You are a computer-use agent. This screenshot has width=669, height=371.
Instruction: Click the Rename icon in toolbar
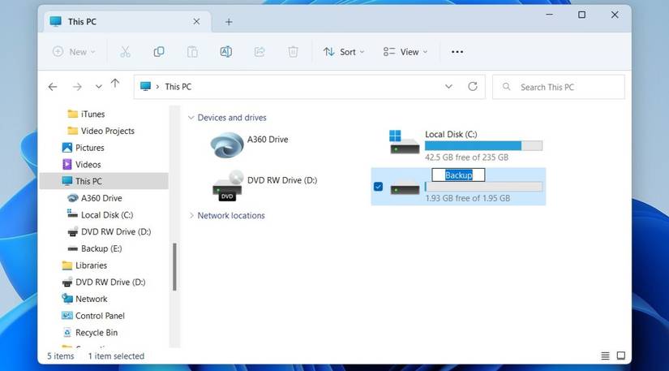tap(226, 52)
